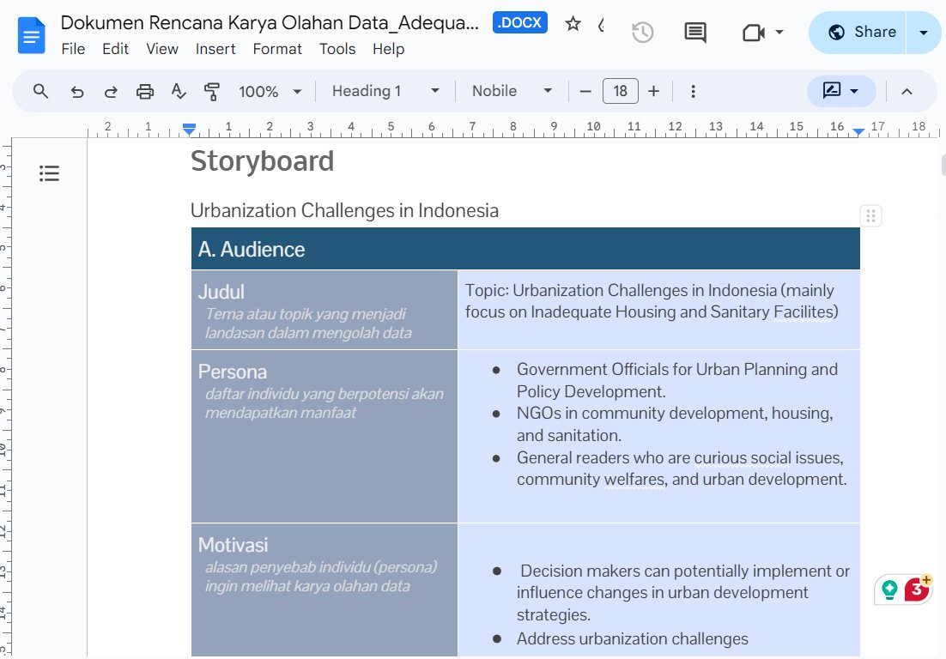Click the 'General readers who are curious' bullet
The width and height of the screenshot is (946, 659).
pos(682,469)
